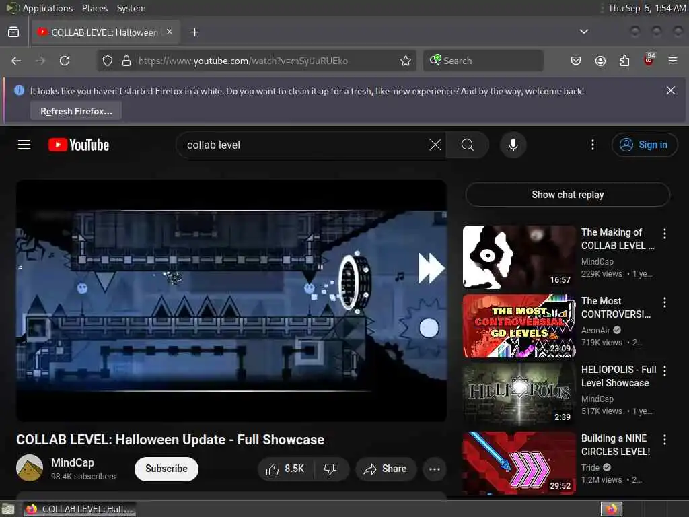Open the Places menu
Image resolution: width=689 pixels, height=517 pixels.
point(94,8)
